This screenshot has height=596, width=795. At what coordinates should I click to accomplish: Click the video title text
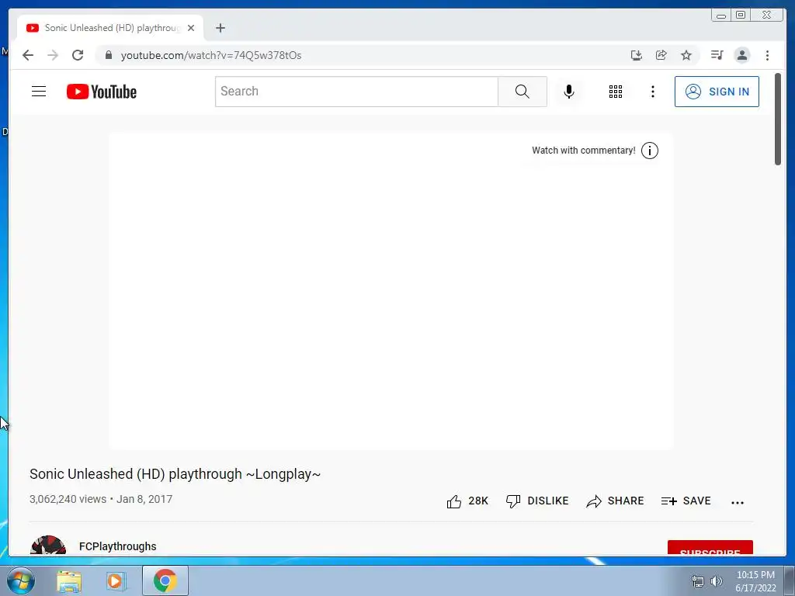(x=175, y=474)
